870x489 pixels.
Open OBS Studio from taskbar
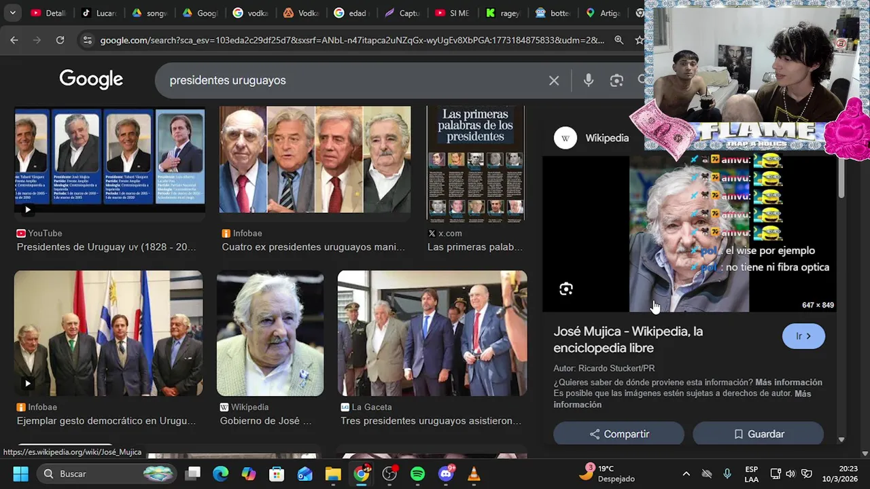point(389,473)
